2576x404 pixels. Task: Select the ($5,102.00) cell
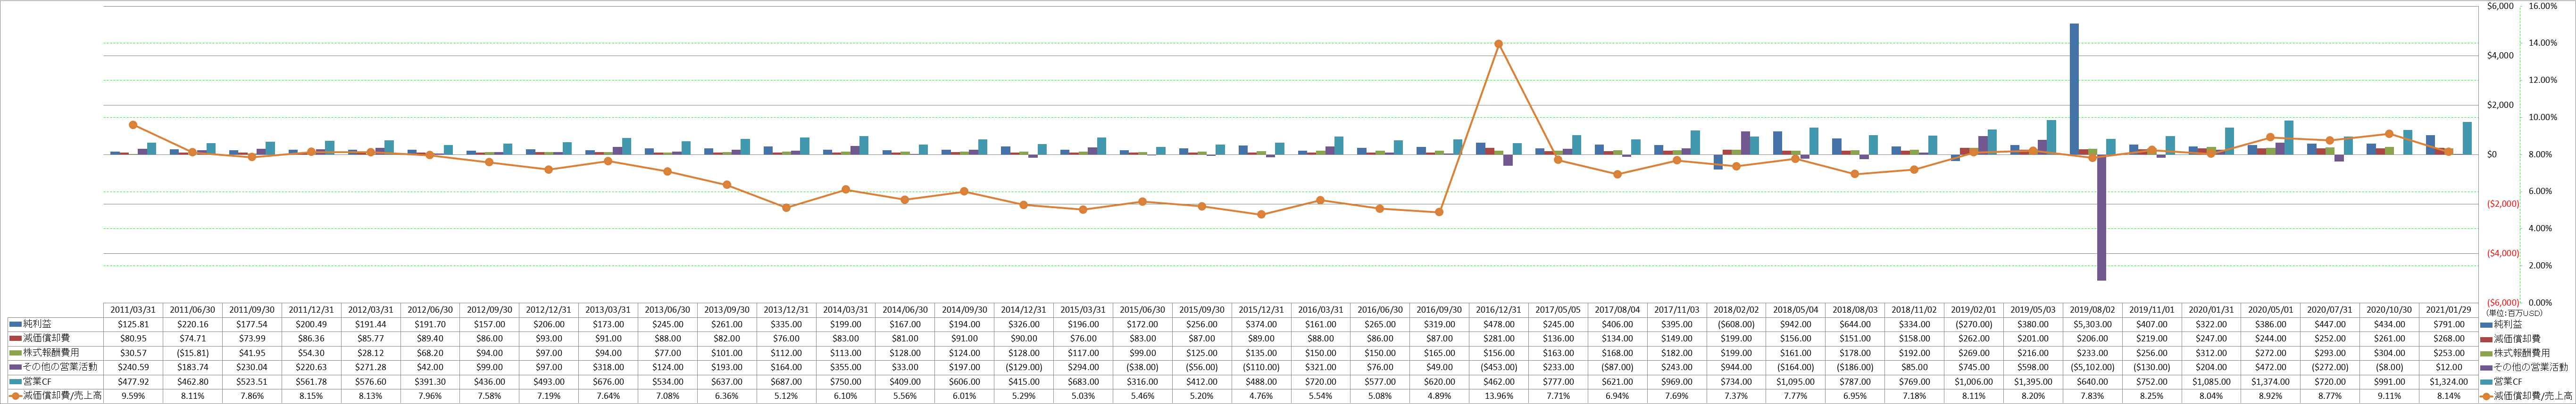[x=2092, y=367]
